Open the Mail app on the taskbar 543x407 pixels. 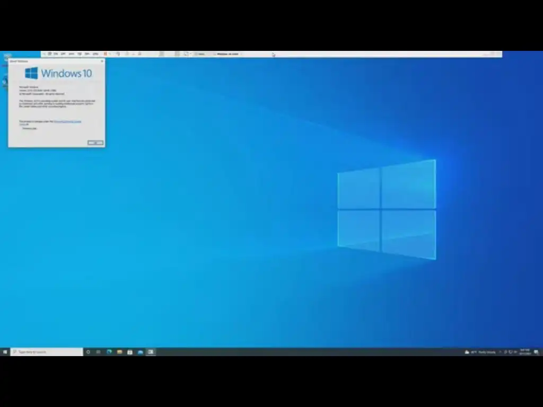click(x=140, y=352)
